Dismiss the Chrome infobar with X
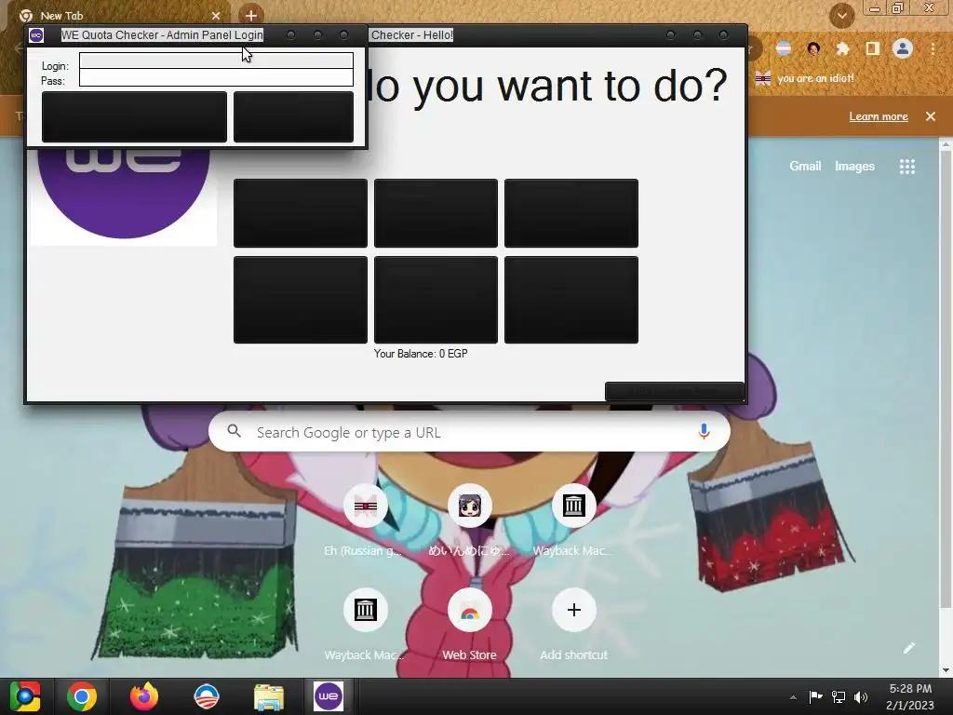The height and width of the screenshot is (715, 953). pos(931,116)
